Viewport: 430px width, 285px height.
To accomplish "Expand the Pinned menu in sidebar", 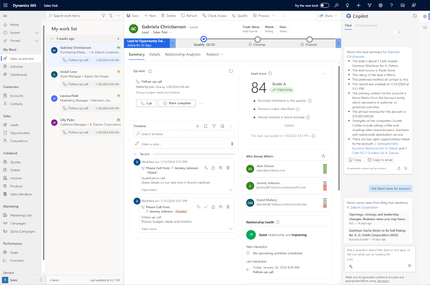I will coord(37,41).
